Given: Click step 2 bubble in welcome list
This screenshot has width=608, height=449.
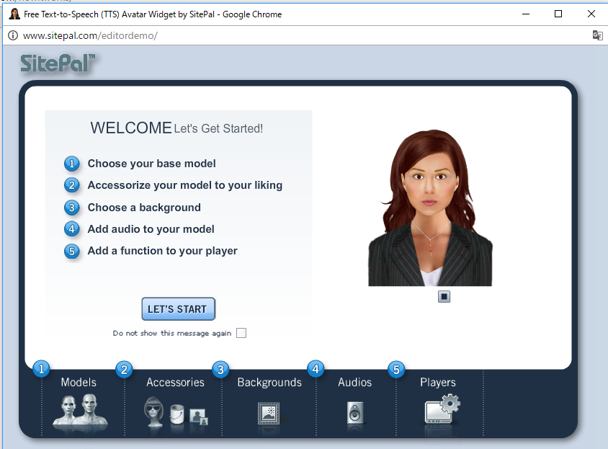Looking at the screenshot, I should point(72,185).
